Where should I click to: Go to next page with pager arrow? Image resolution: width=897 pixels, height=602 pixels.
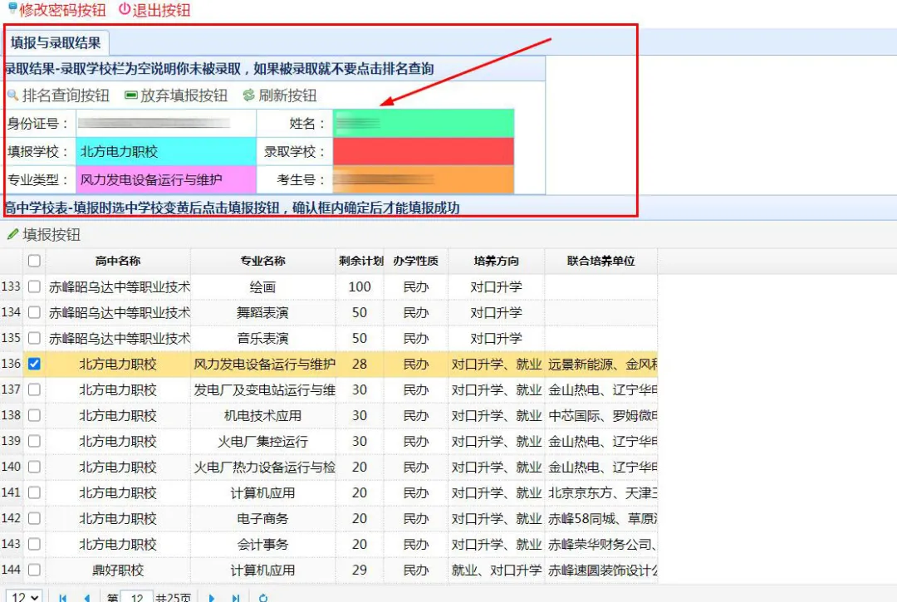[212, 597]
